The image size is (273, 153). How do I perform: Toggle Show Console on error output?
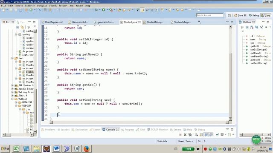click(x=211, y=135)
